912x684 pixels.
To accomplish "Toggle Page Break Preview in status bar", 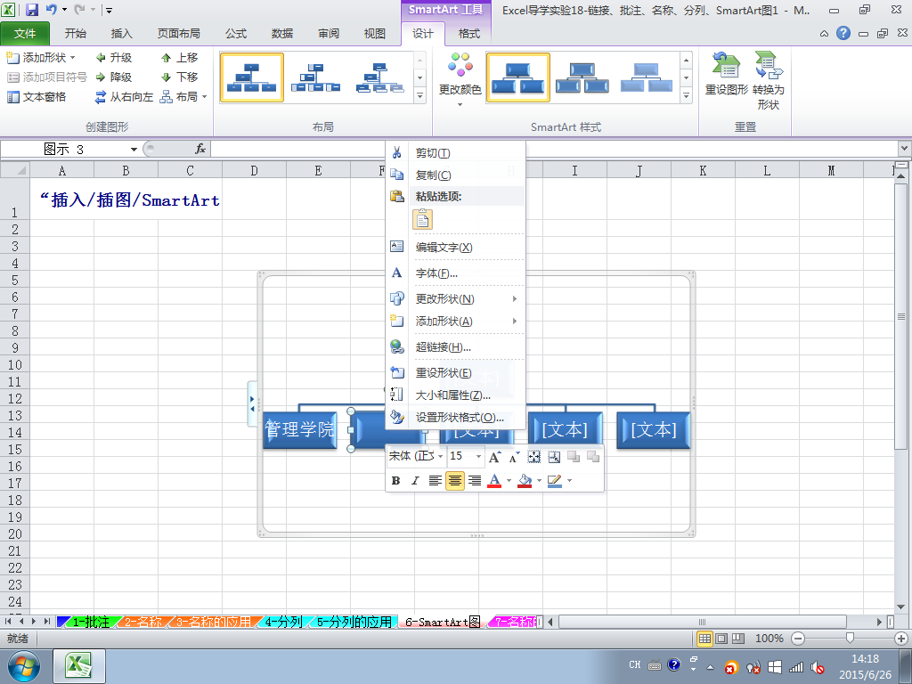I will click(x=738, y=639).
